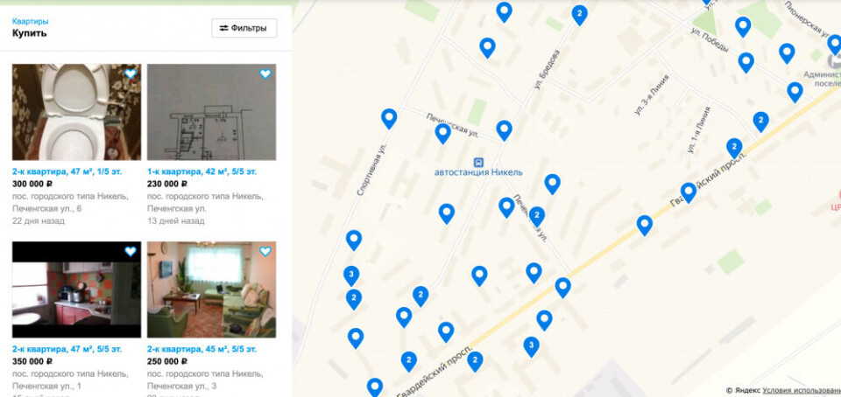Image resolution: width=841 pixels, height=397 pixels.
Task: Open the Фильтры filters button
Action: (x=244, y=28)
